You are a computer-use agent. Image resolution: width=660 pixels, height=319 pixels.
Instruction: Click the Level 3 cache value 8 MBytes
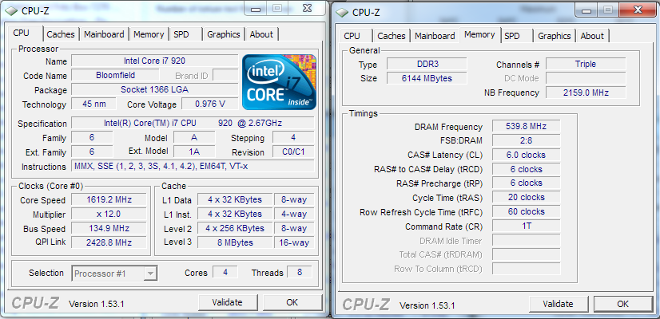[235, 242]
